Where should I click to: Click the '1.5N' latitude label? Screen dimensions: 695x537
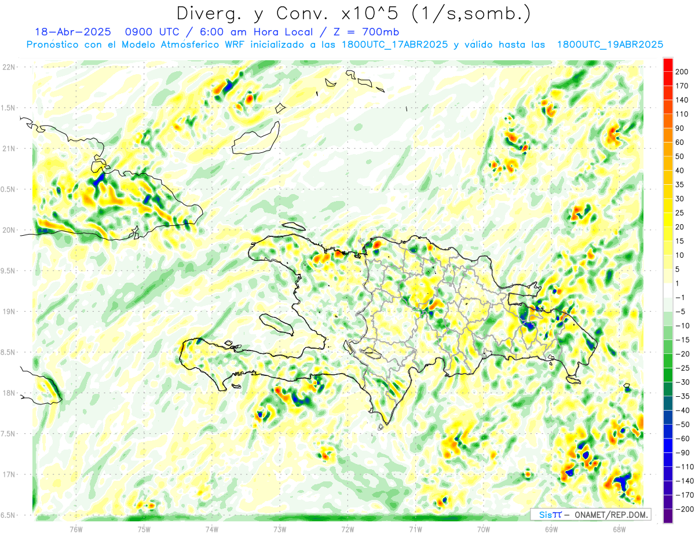tap(9, 108)
